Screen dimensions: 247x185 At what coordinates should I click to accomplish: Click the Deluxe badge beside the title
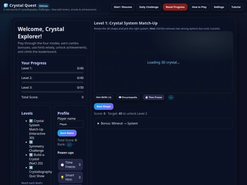[x=43, y=6]
